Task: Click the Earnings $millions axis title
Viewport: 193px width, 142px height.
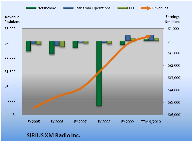Action: pos(173,19)
